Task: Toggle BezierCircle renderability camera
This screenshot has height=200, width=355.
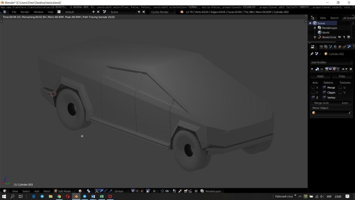Action: (x=349, y=37)
